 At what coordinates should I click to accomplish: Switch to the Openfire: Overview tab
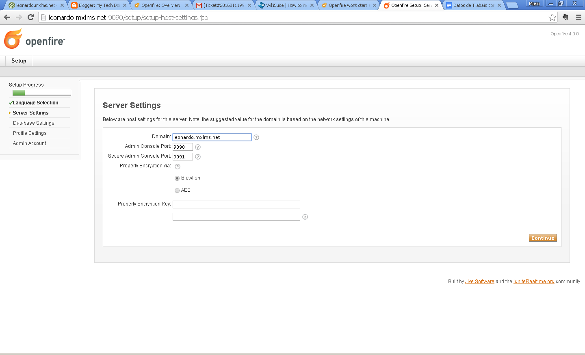(x=160, y=5)
